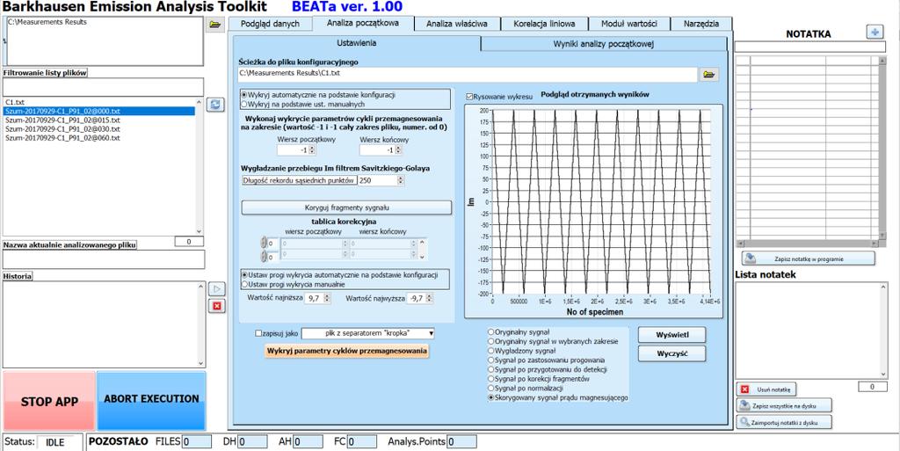This screenshot has width=900, height=451.
Task: Add a new note with plus icon
Action: point(875,33)
